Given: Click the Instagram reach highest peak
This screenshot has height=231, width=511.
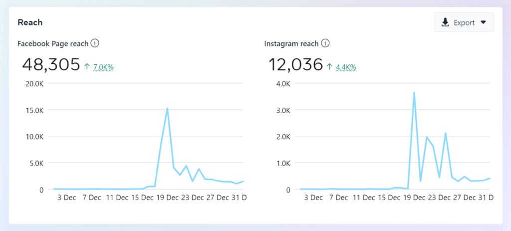Looking at the screenshot, I should click(x=414, y=92).
